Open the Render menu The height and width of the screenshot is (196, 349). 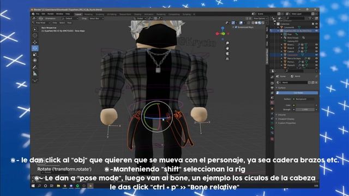click(51, 14)
